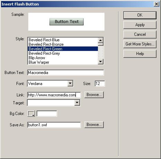Image resolution: width=161 pixels, height=159 pixels.
Task: Click the style list scroll down arrow
Action: click(101, 62)
